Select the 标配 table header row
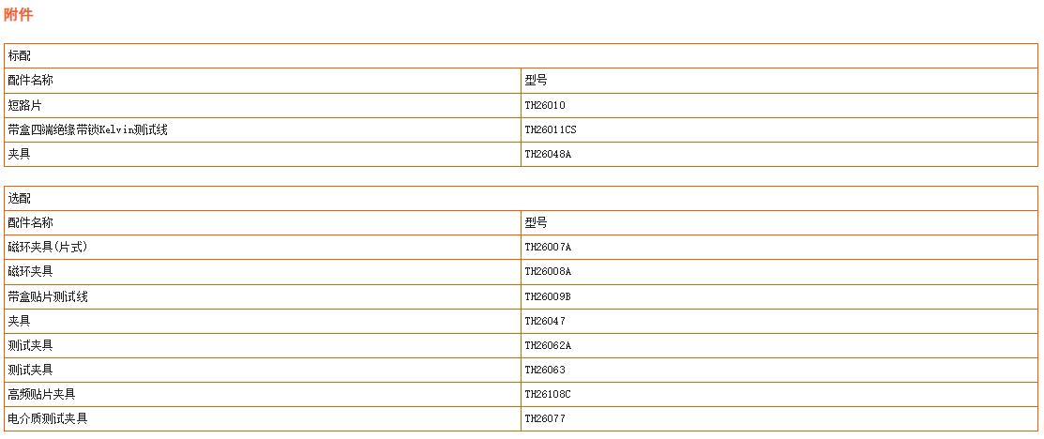The height and width of the screenshot is (439, 1044). [521, 56]
